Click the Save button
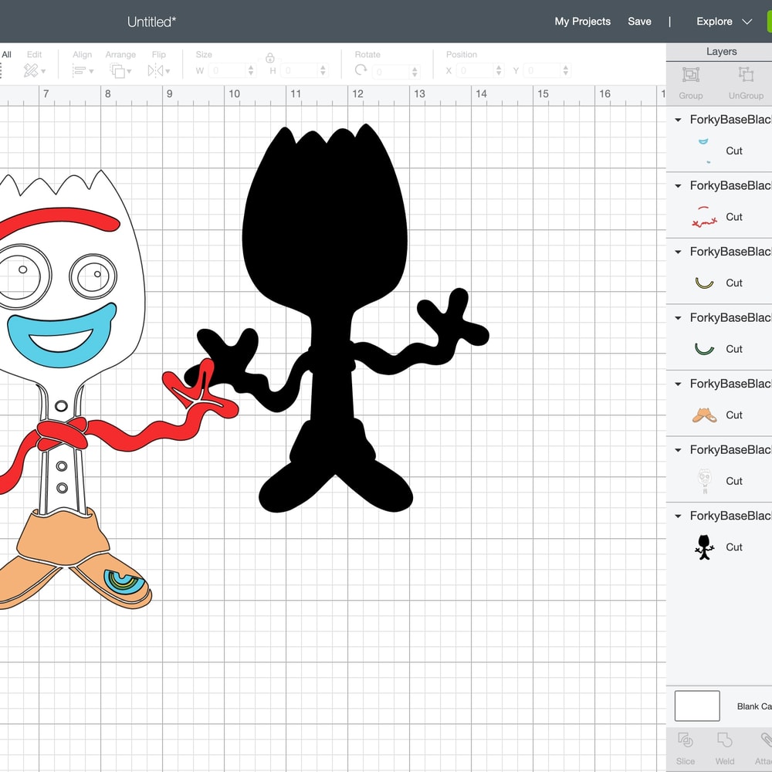The height and width of the screenshot is (772, 772). (639, 22)
